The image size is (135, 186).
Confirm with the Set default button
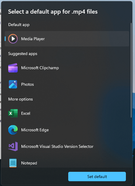pyautogui.click(x=97, y=177)
